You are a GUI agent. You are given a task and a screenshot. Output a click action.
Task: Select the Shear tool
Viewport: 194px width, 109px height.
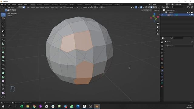[3, 93]
